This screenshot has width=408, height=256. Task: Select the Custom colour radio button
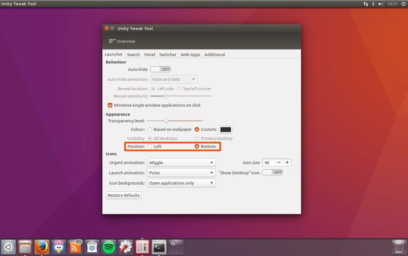(197, 130)
